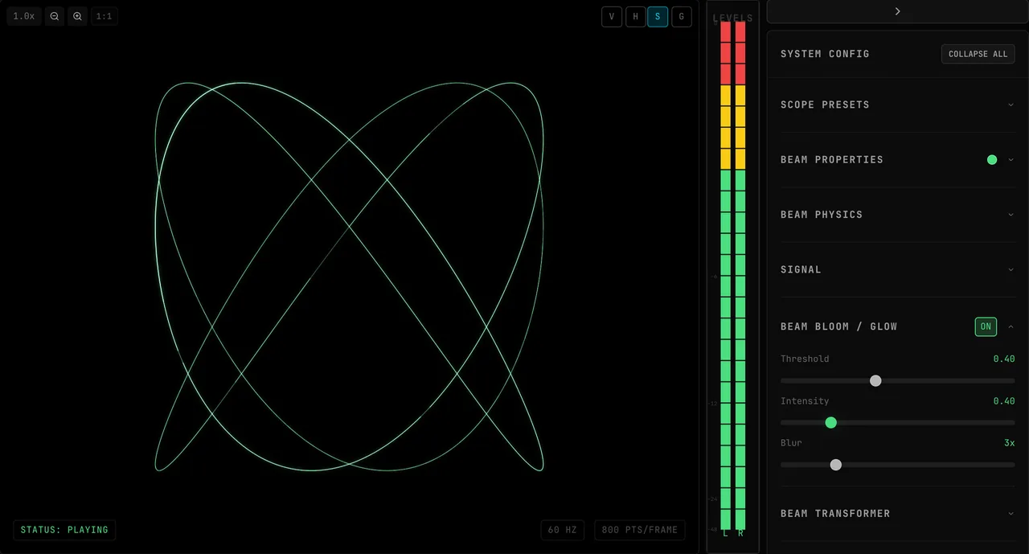Expand the Signal section
The width and height of the screenshot is (1029, 554).
click(898, 269)
